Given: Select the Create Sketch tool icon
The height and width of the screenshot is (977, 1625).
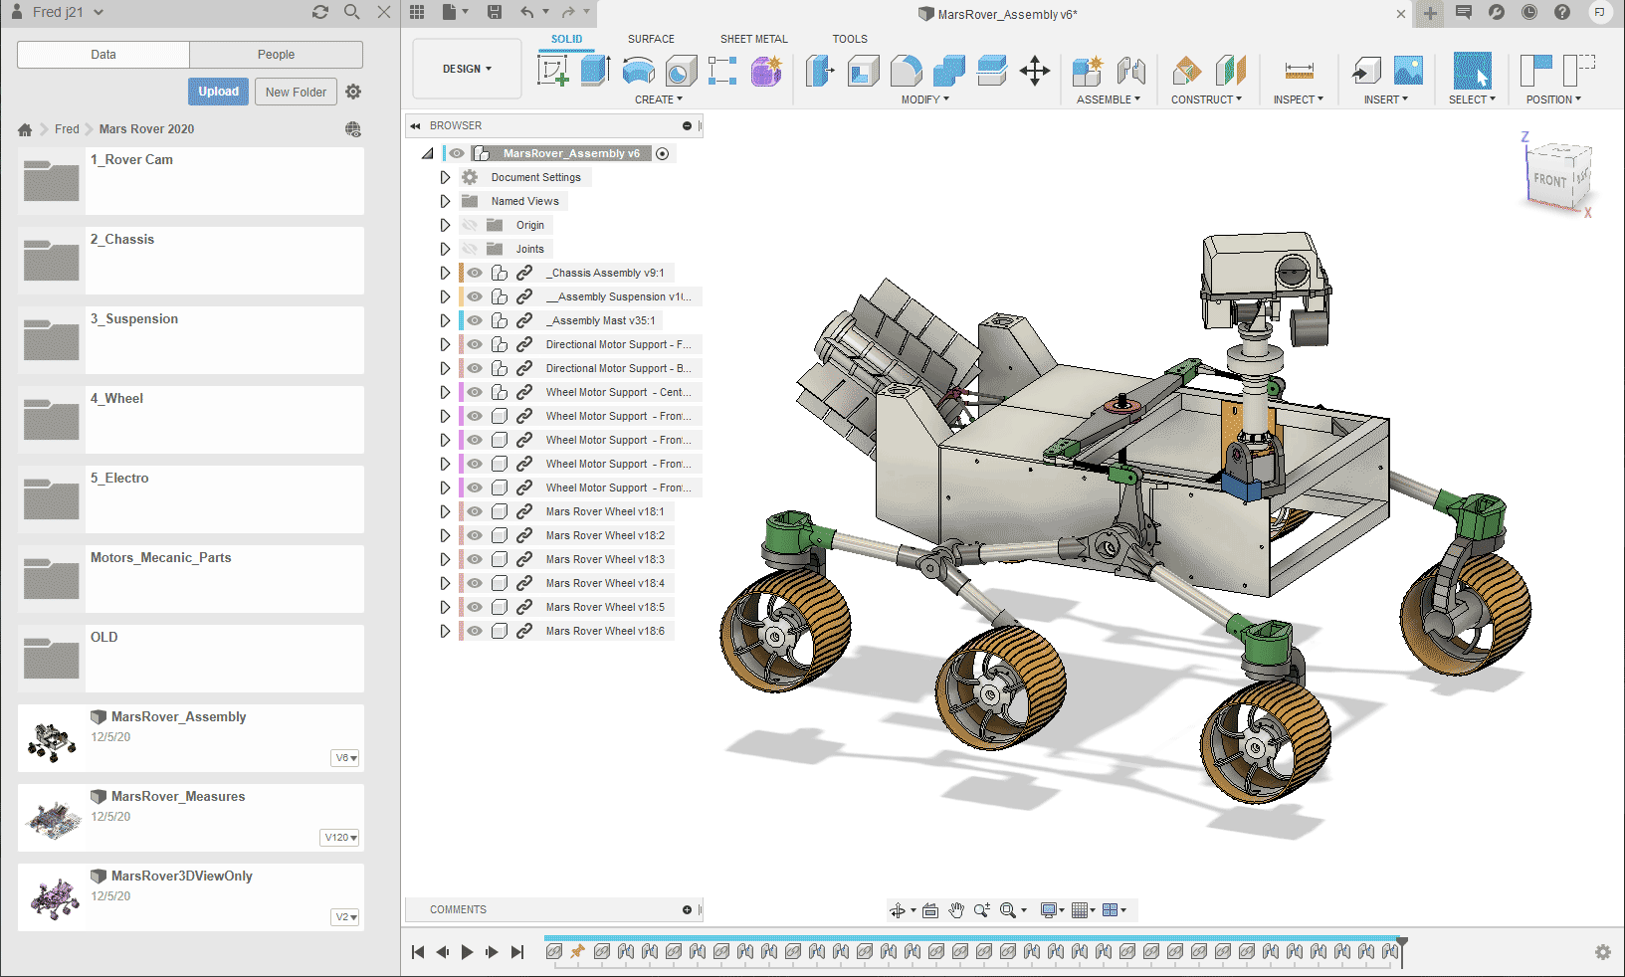Looking at the screenshot, I should point(552,71).
